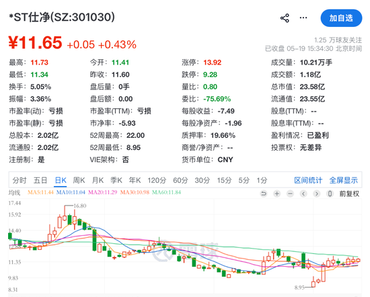Click the 成交额 value 1.18亿

tap(310, 75)
